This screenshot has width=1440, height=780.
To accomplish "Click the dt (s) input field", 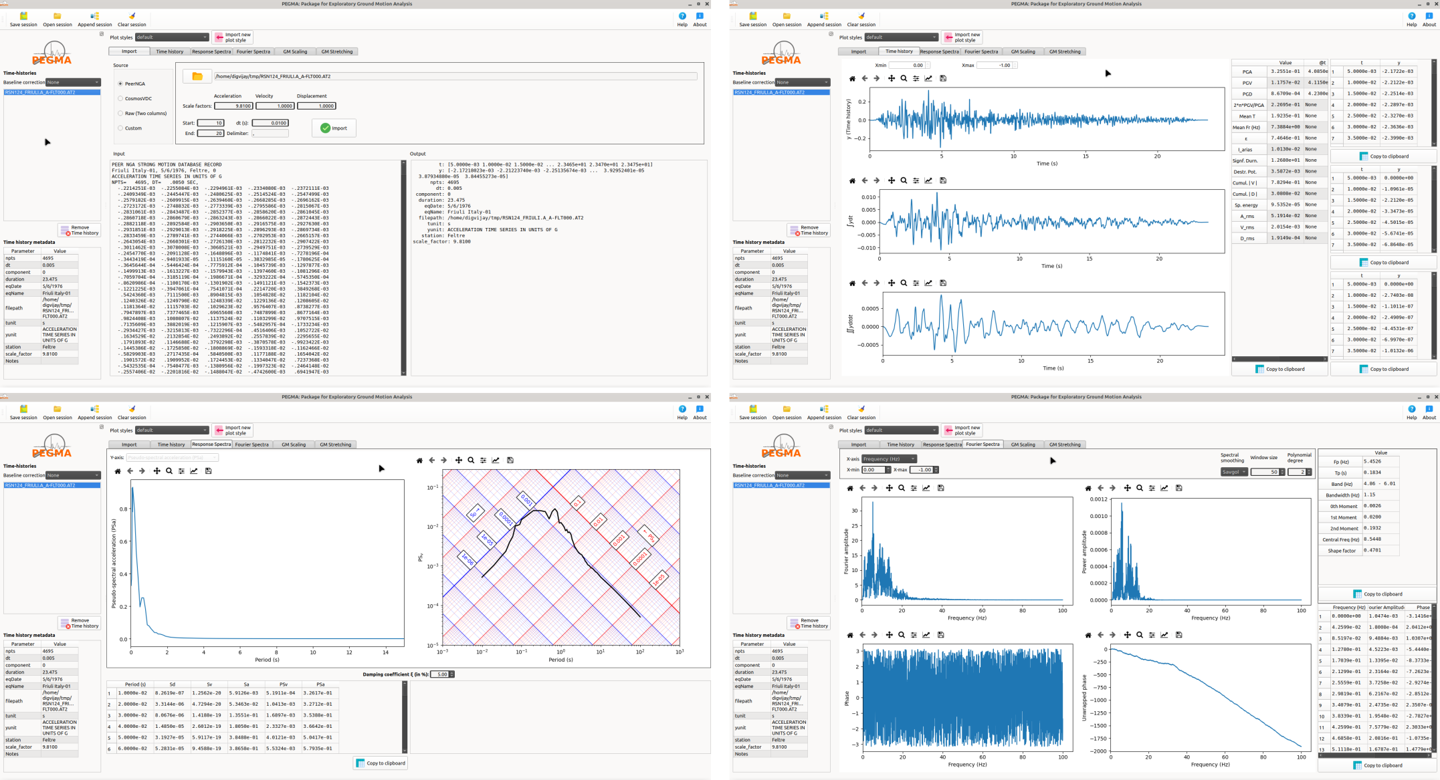I will point(270,123).
